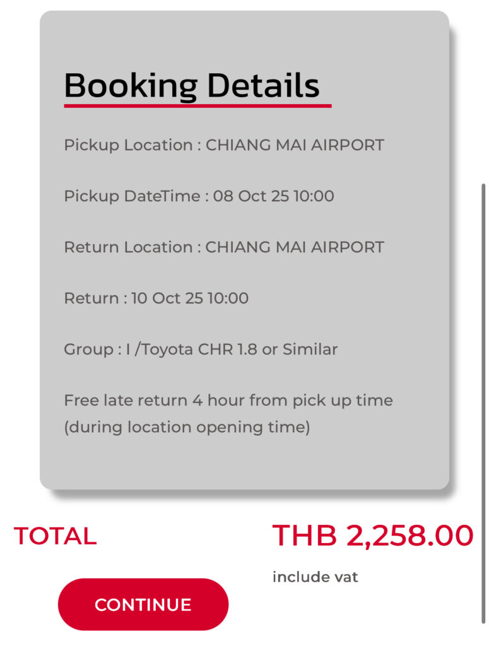Select the return CHIANG MAI AIRPORT value

pyautogui.click(x=295, y=247)
